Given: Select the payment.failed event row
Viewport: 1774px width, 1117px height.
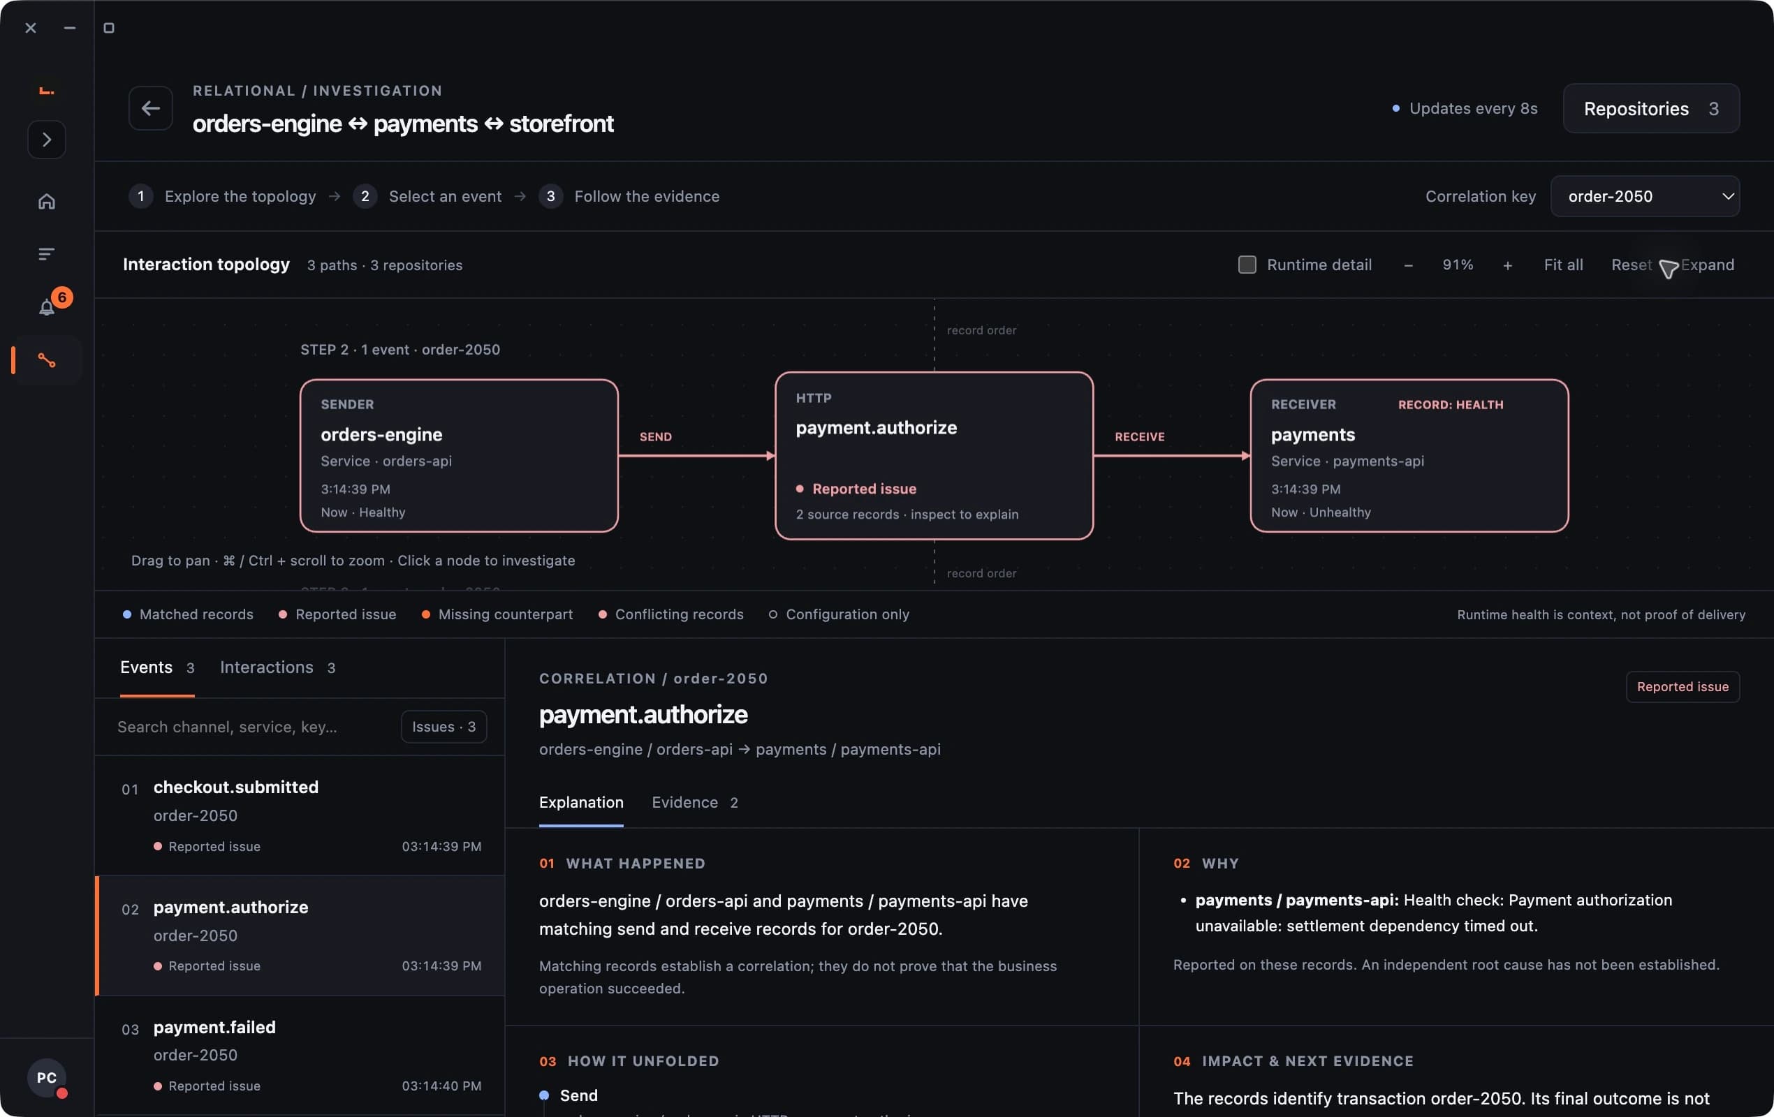Looking at the screenshot, I should coord(300,1056).
